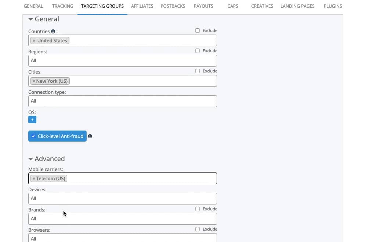Click the Advanced section heading
The image size is (376, 242).
(50, 159)
